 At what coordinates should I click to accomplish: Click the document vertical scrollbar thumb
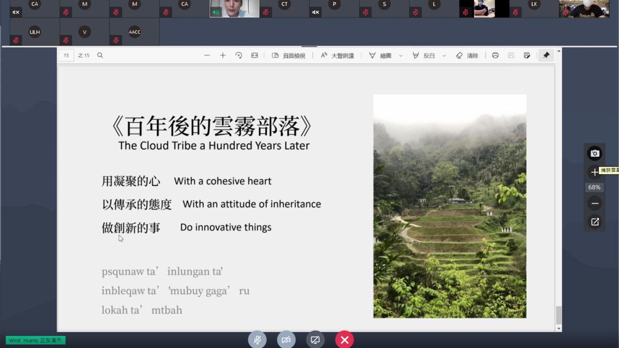(x=559, y=314)
